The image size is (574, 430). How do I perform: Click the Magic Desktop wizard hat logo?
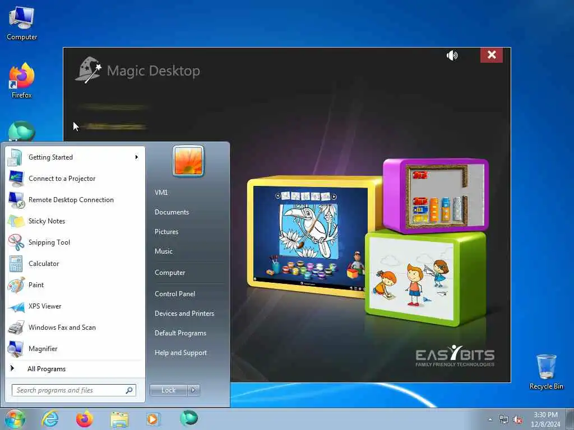tap(88, 70)
